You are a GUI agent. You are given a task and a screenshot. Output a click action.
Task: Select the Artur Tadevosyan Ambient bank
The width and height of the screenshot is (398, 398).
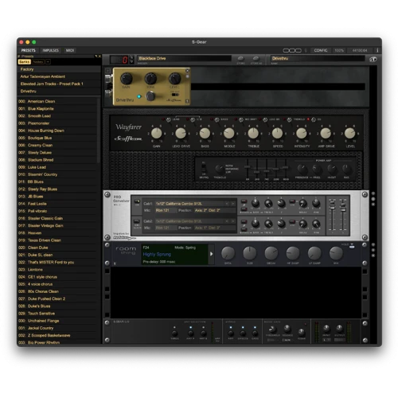tap(59, 76)
